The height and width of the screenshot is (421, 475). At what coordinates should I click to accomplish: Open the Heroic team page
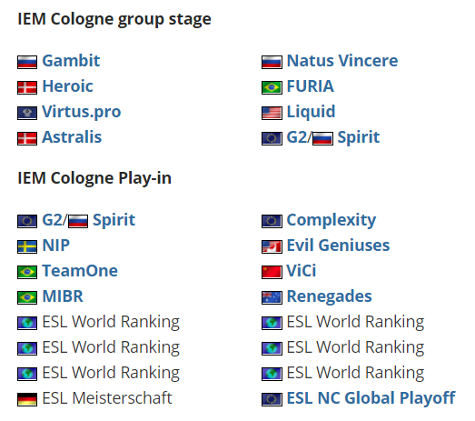67,86
